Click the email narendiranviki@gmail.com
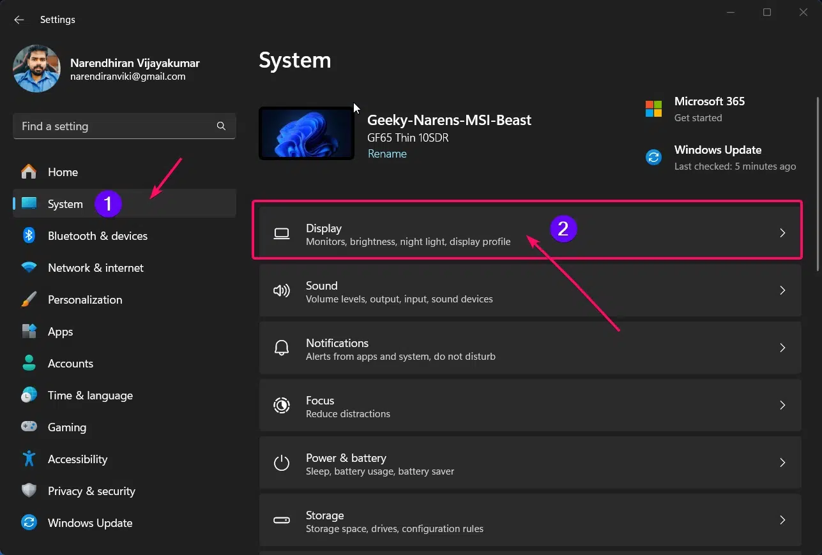Viewport: 822px width, 555px height. (128, 77)
